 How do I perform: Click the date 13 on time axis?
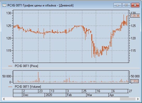(x=52, y=91)
